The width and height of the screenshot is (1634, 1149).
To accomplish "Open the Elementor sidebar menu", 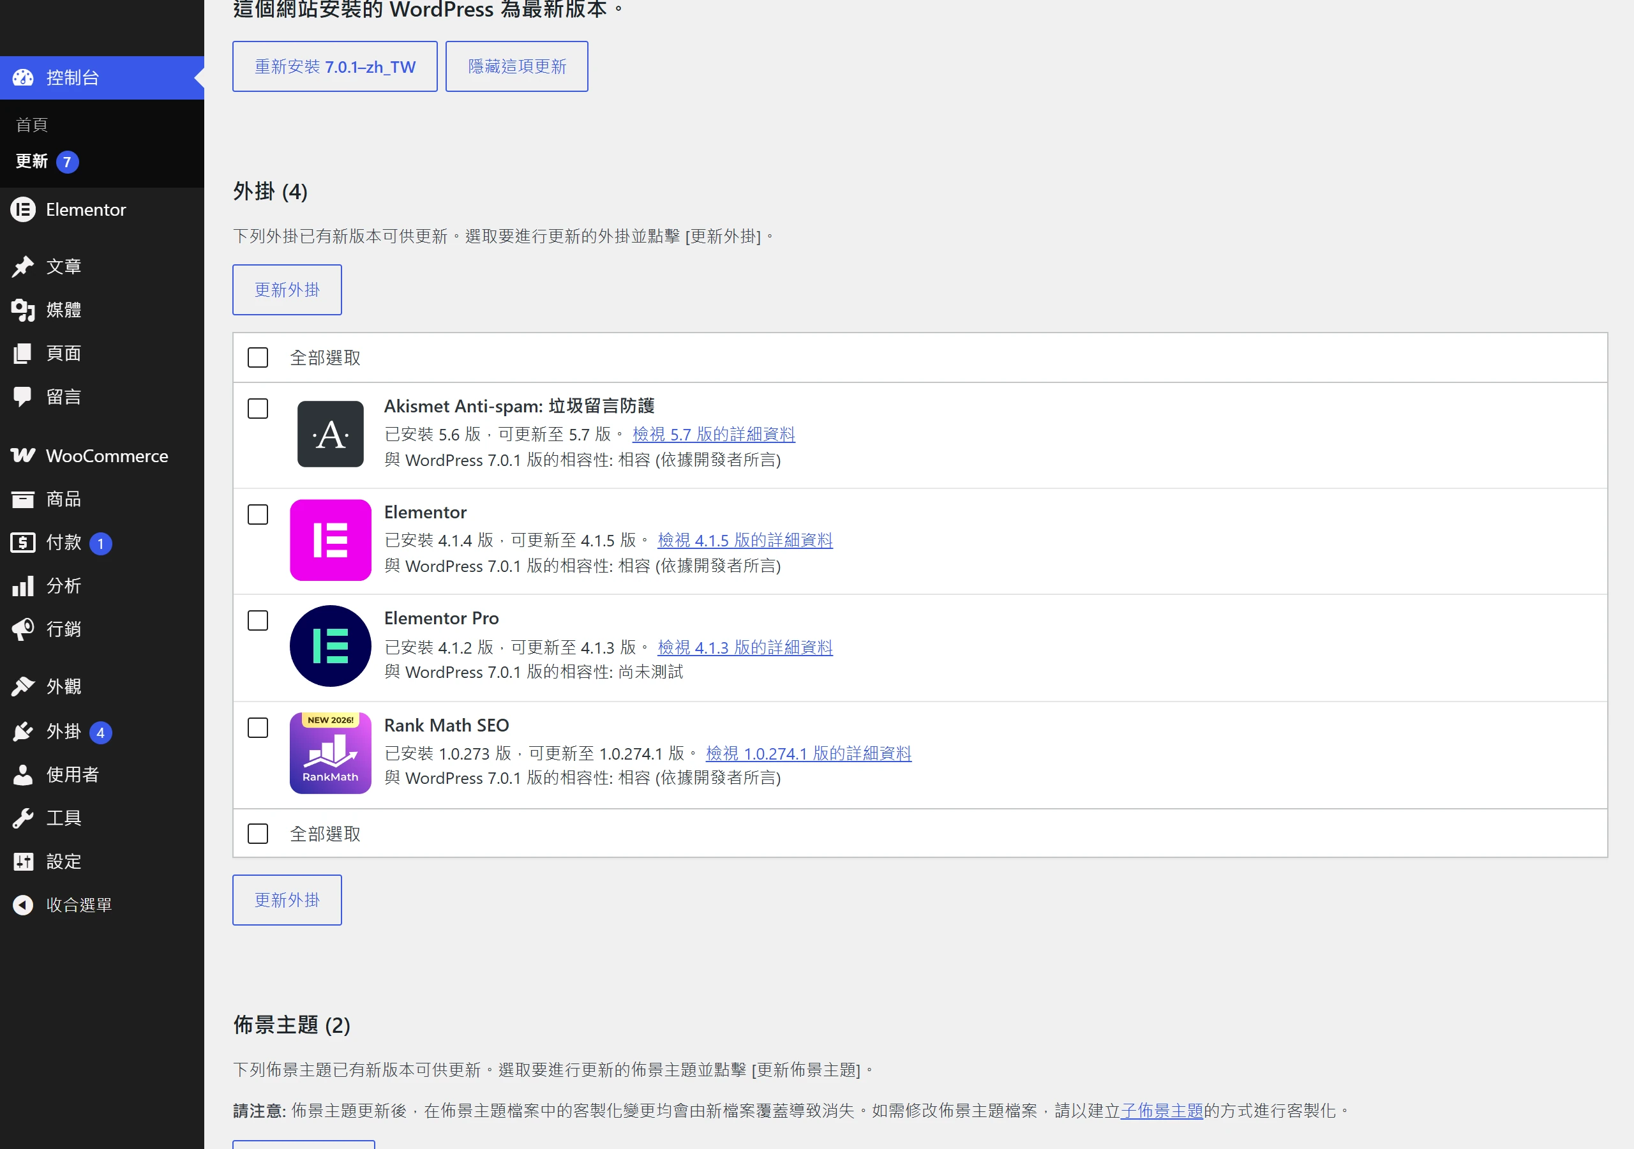I will pos(101,209).
